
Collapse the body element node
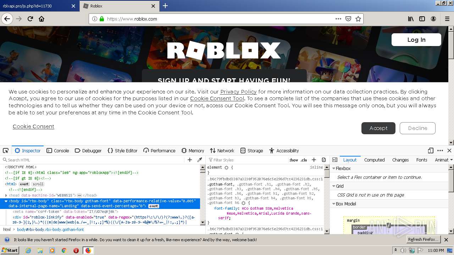coord(6,201)
